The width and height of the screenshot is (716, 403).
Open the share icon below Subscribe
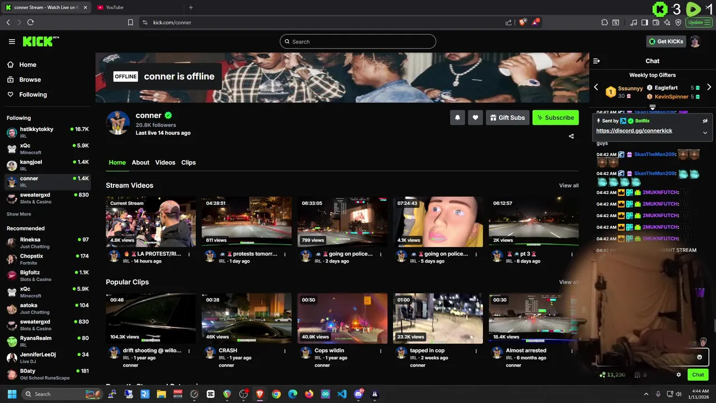pos(571,136)
